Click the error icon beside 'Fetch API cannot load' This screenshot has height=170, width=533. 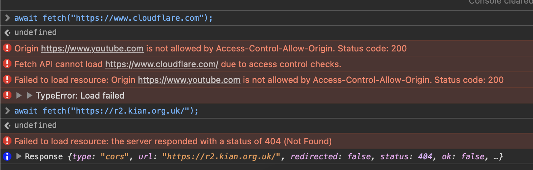tap(7, 64)
